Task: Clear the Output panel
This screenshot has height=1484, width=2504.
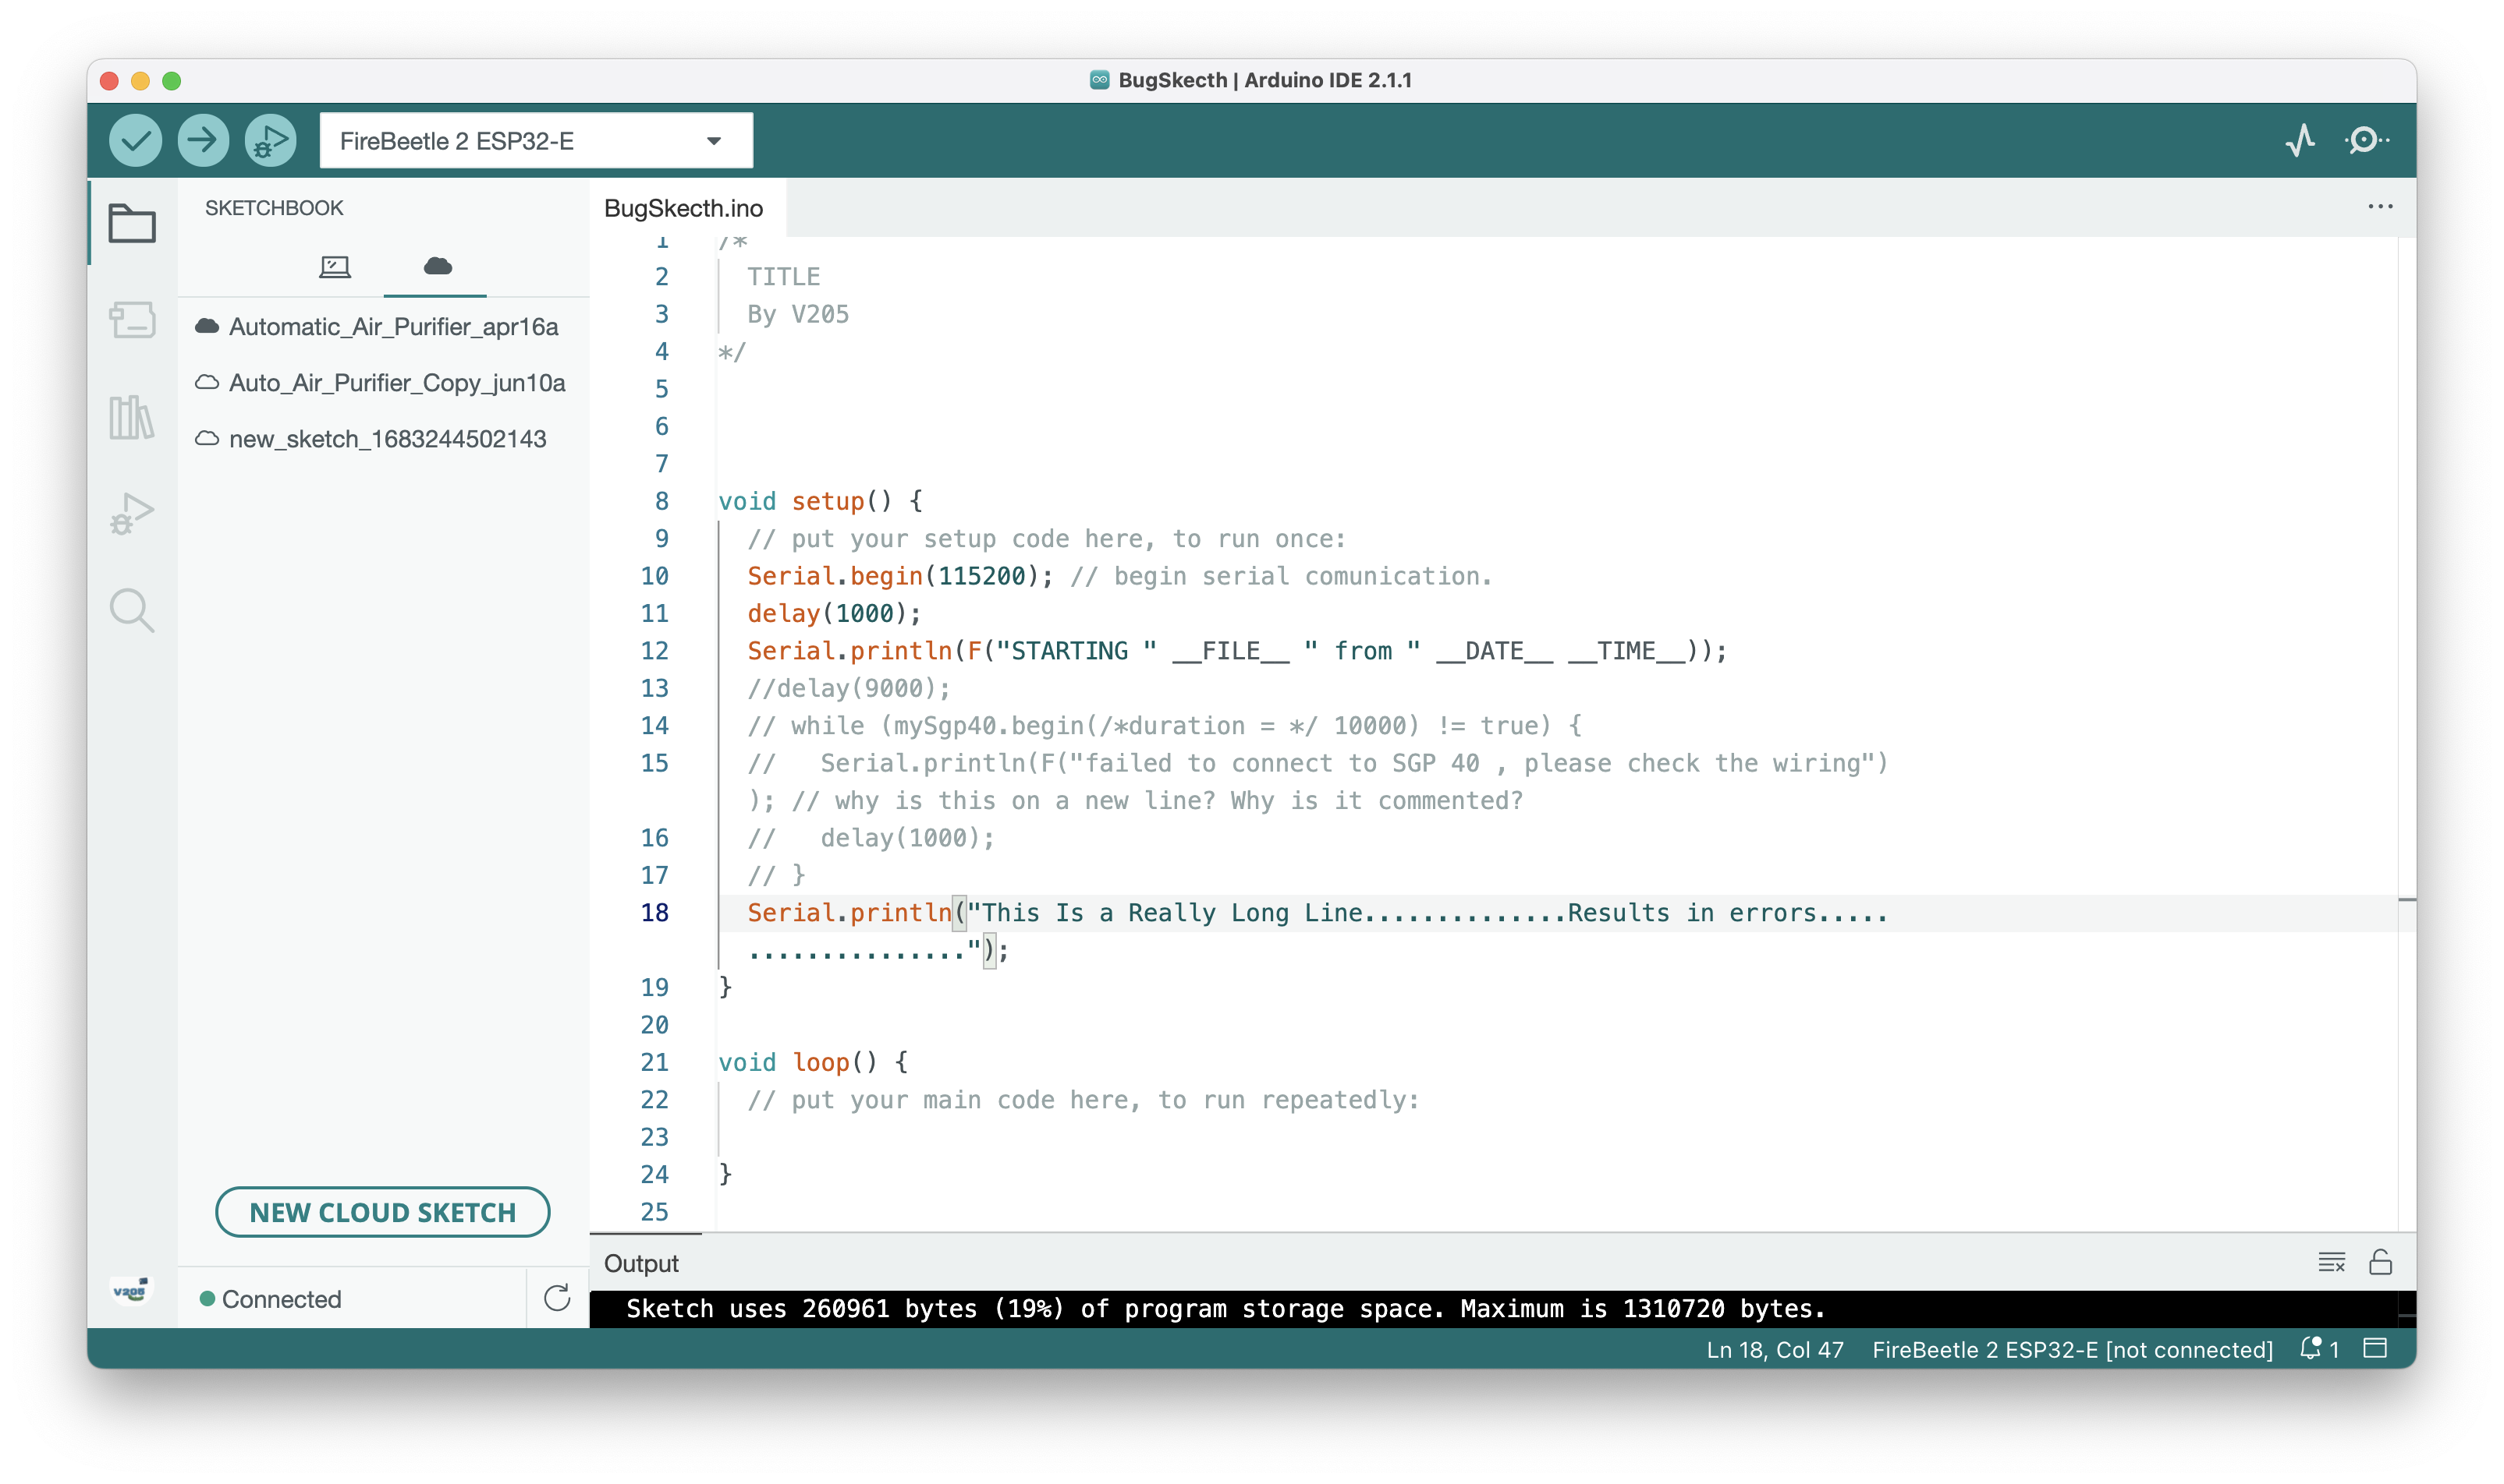Action: coord(2331,1262)
